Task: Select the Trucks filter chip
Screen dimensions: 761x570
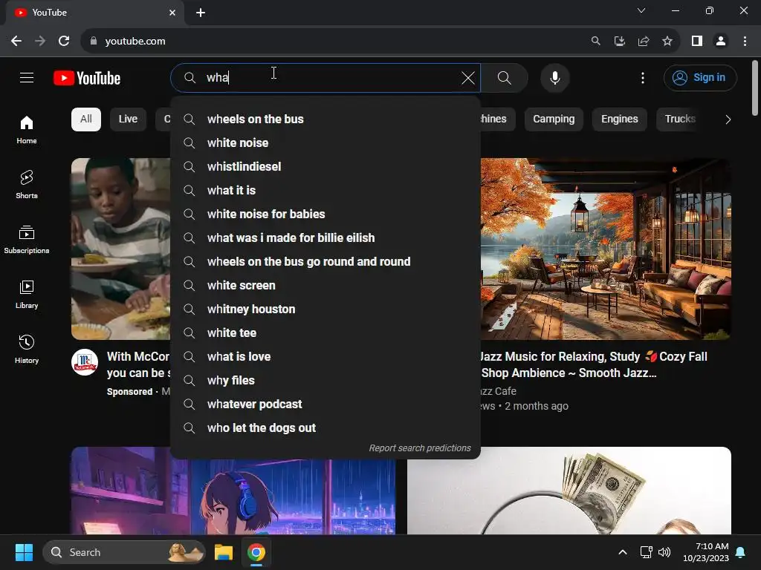Action: (x=680, y=119)
